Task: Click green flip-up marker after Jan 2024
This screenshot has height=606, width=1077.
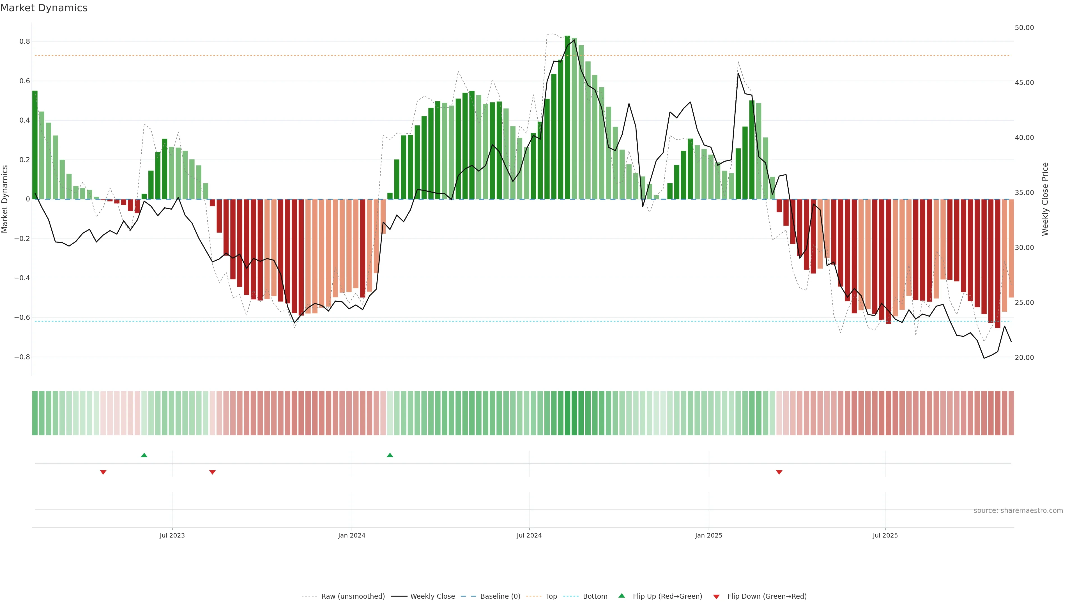Action: [390, 455]
